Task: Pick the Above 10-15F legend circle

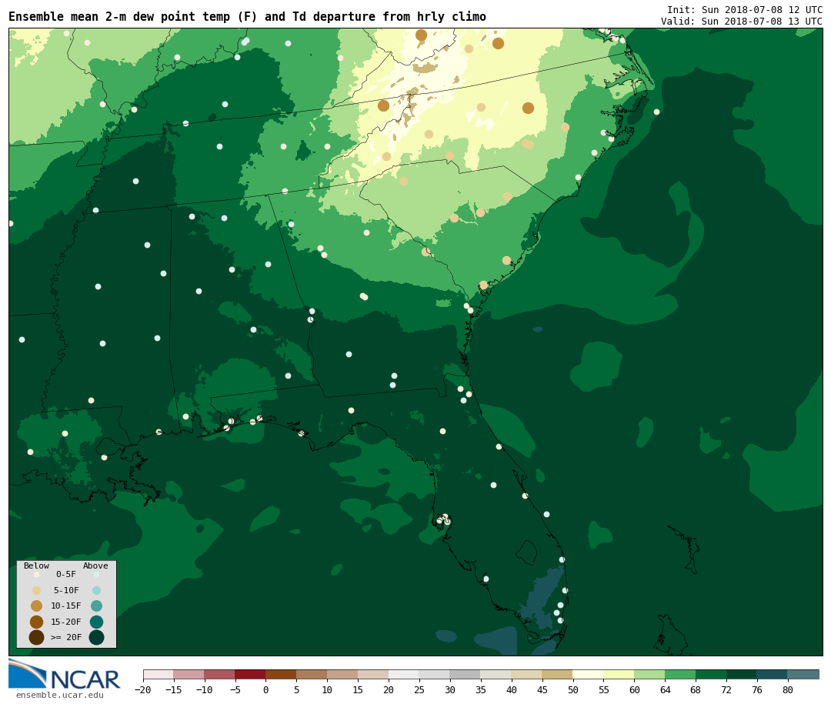Action: pyautogui.click(x=96, y=606)
